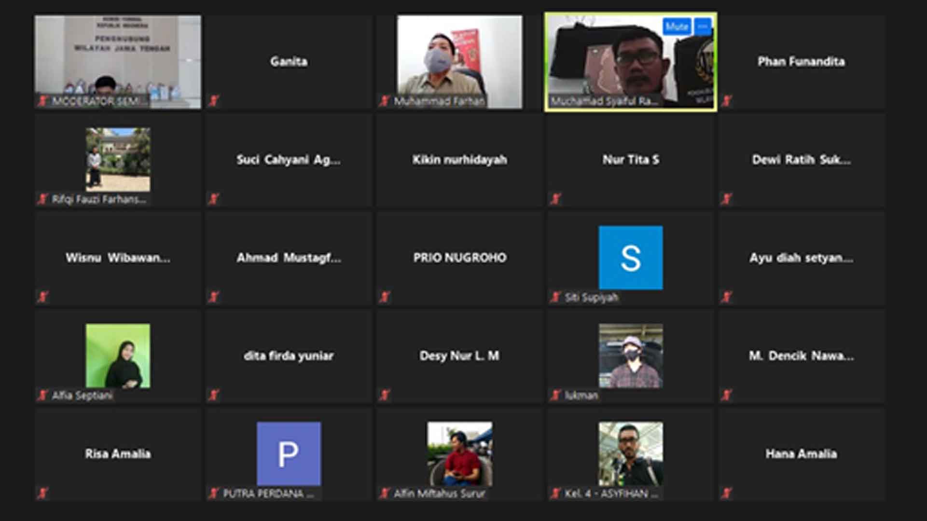The width and height of the screenshot is (927, 521).
Task: Select Alfia Septiani's green profile photo
Action: [x=118, y=356]
